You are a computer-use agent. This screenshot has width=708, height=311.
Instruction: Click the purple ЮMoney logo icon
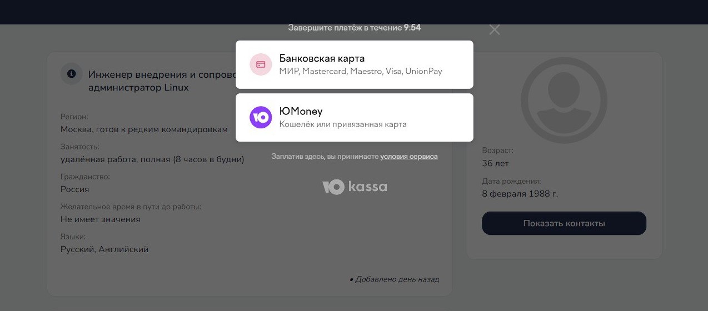pos(261,117)
